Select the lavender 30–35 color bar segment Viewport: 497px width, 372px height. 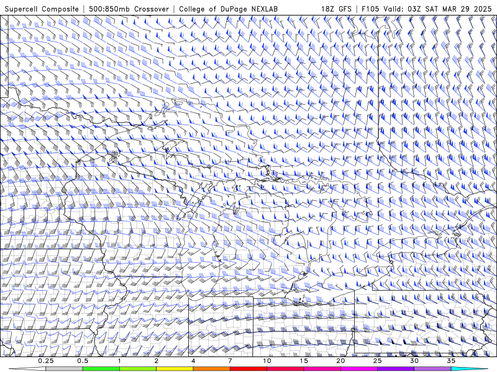point(432,369)
